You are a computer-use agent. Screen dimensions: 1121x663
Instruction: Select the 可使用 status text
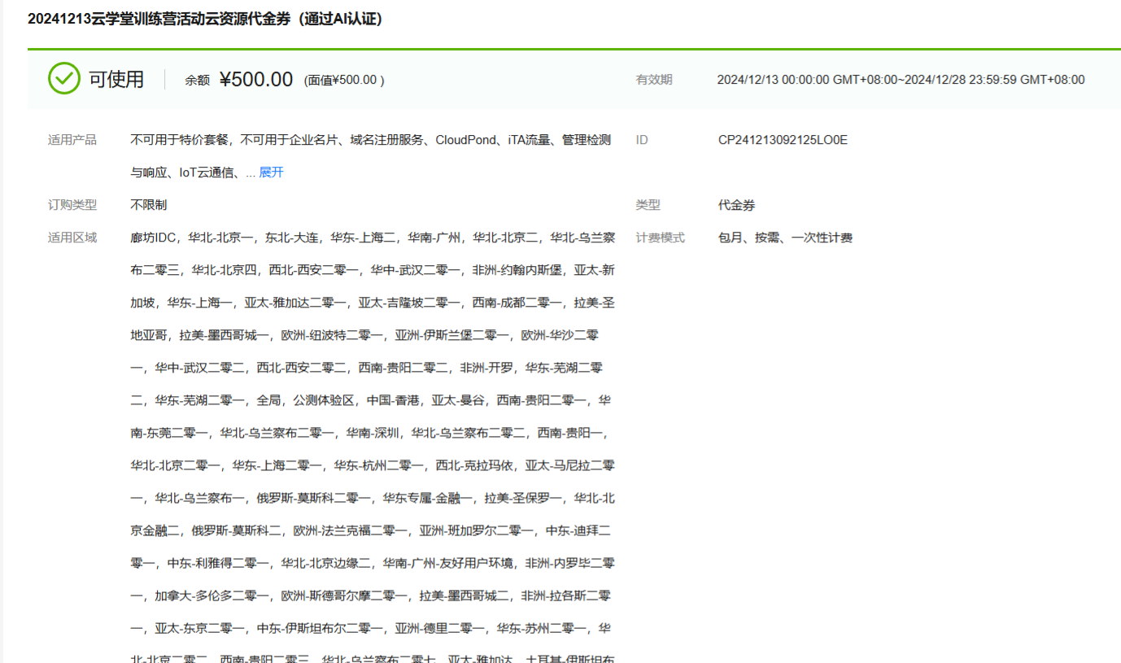tap(116, 79)
